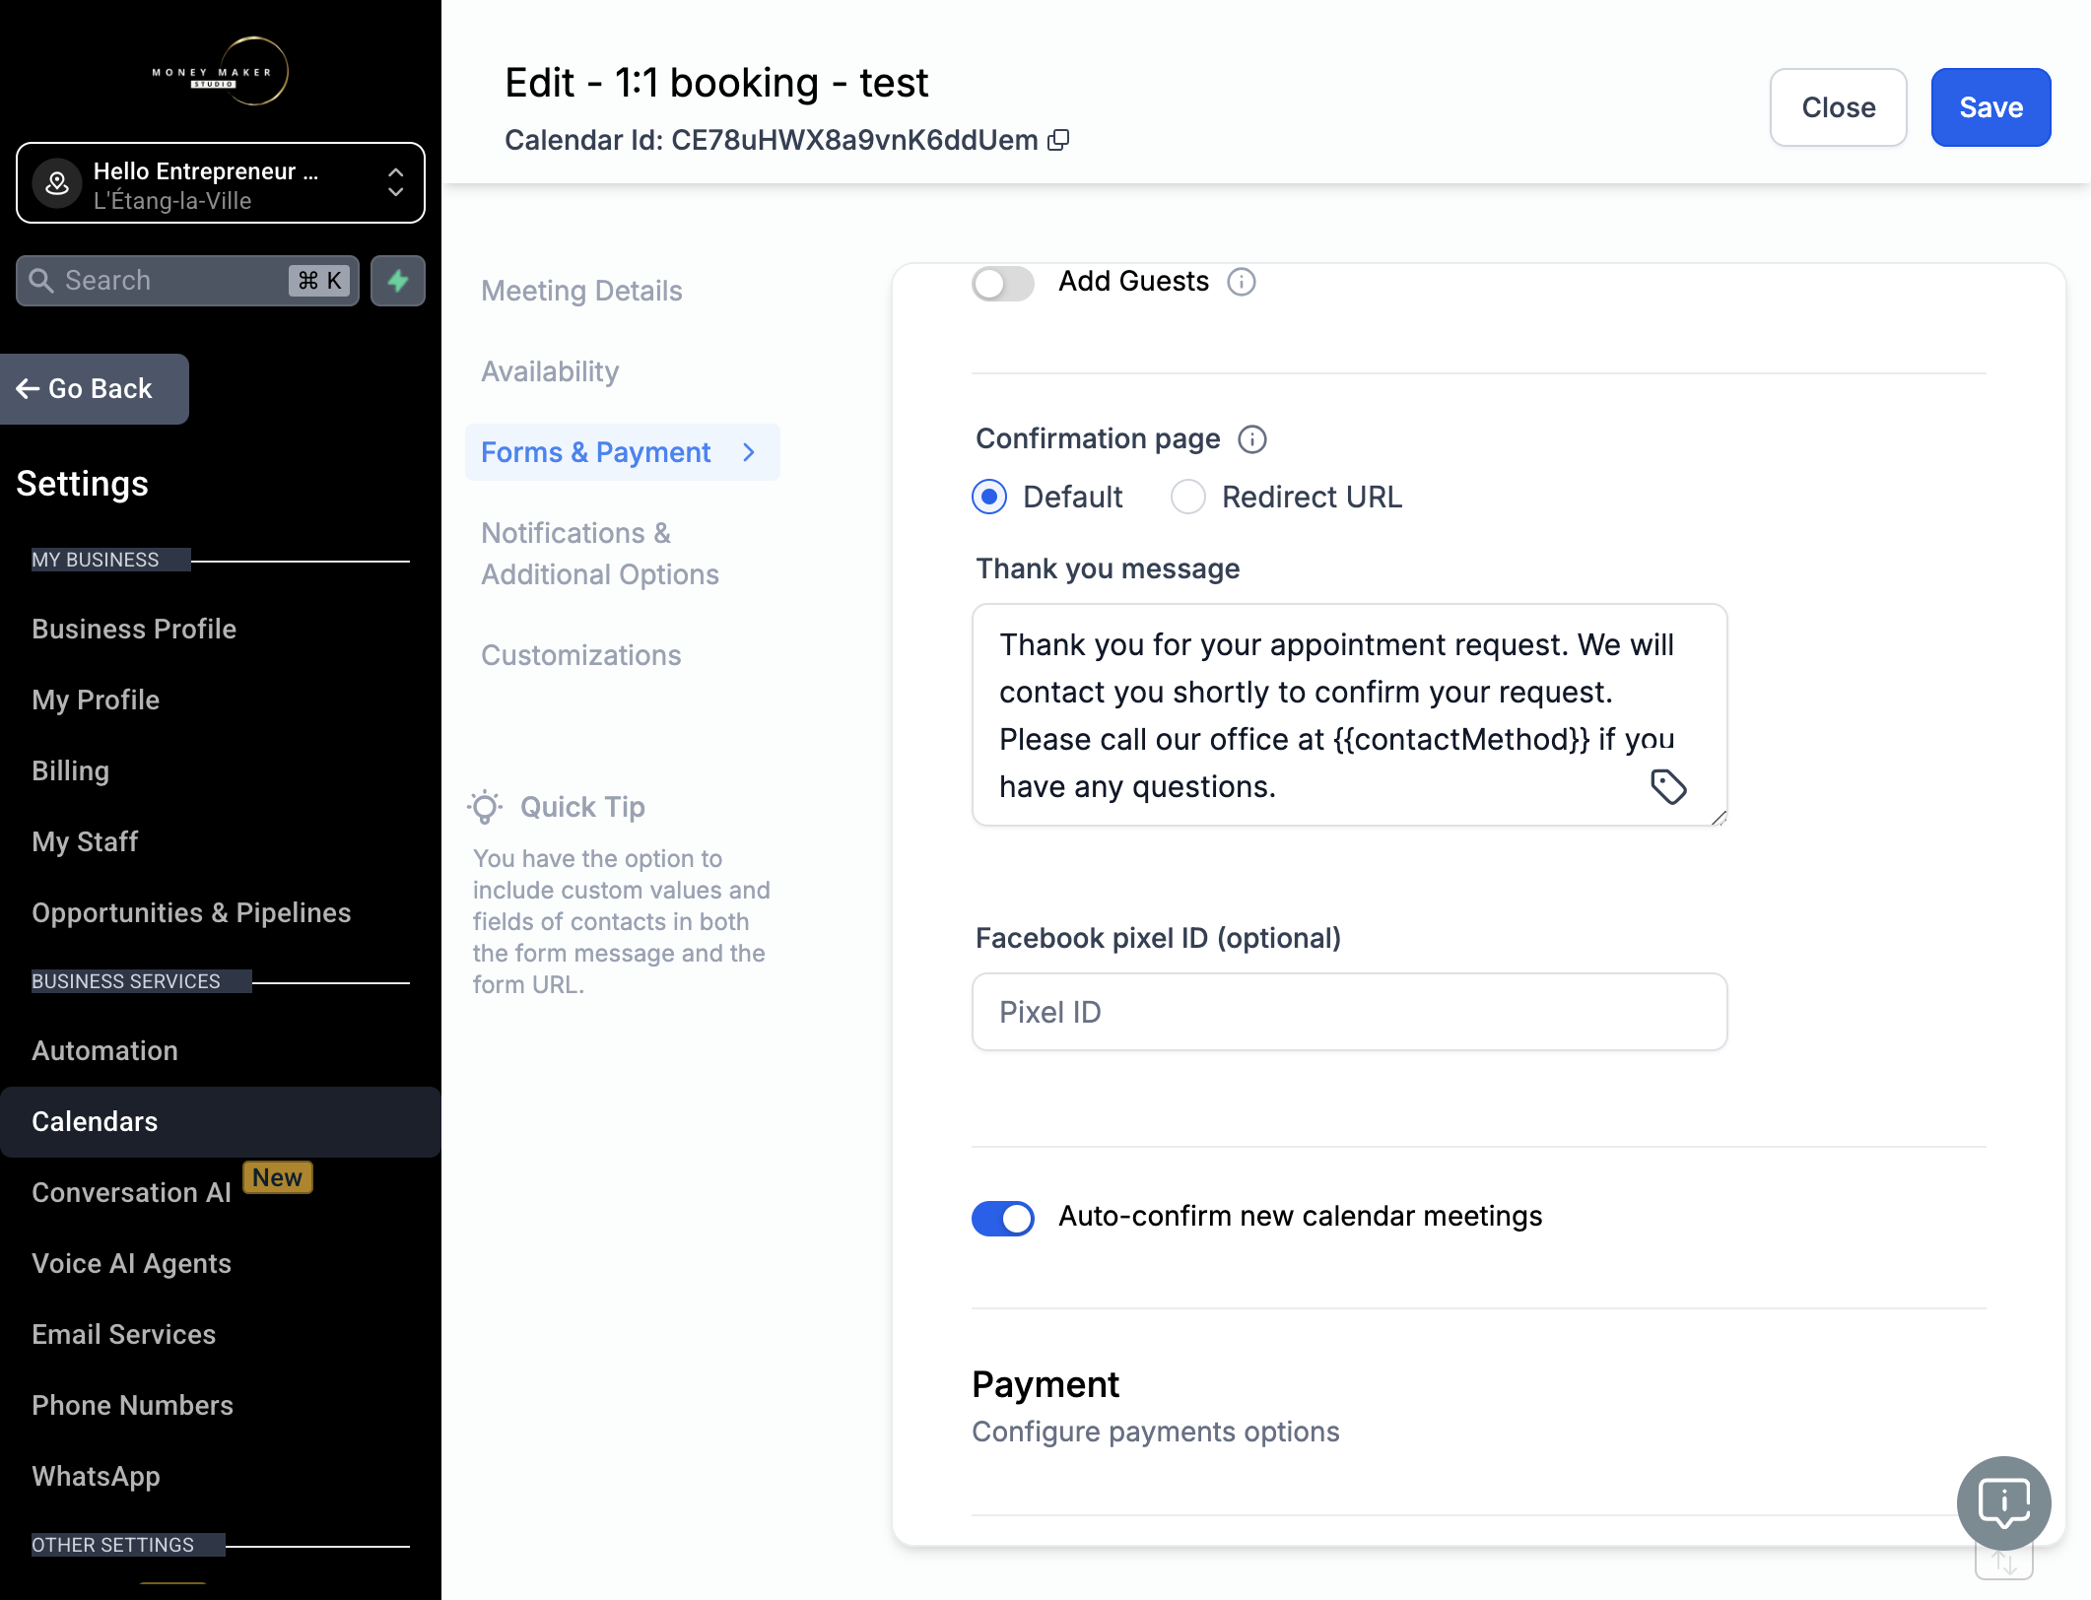Screen dimensions: 2091x1600
Task: Open Billing settings
Action: [70, 770]
